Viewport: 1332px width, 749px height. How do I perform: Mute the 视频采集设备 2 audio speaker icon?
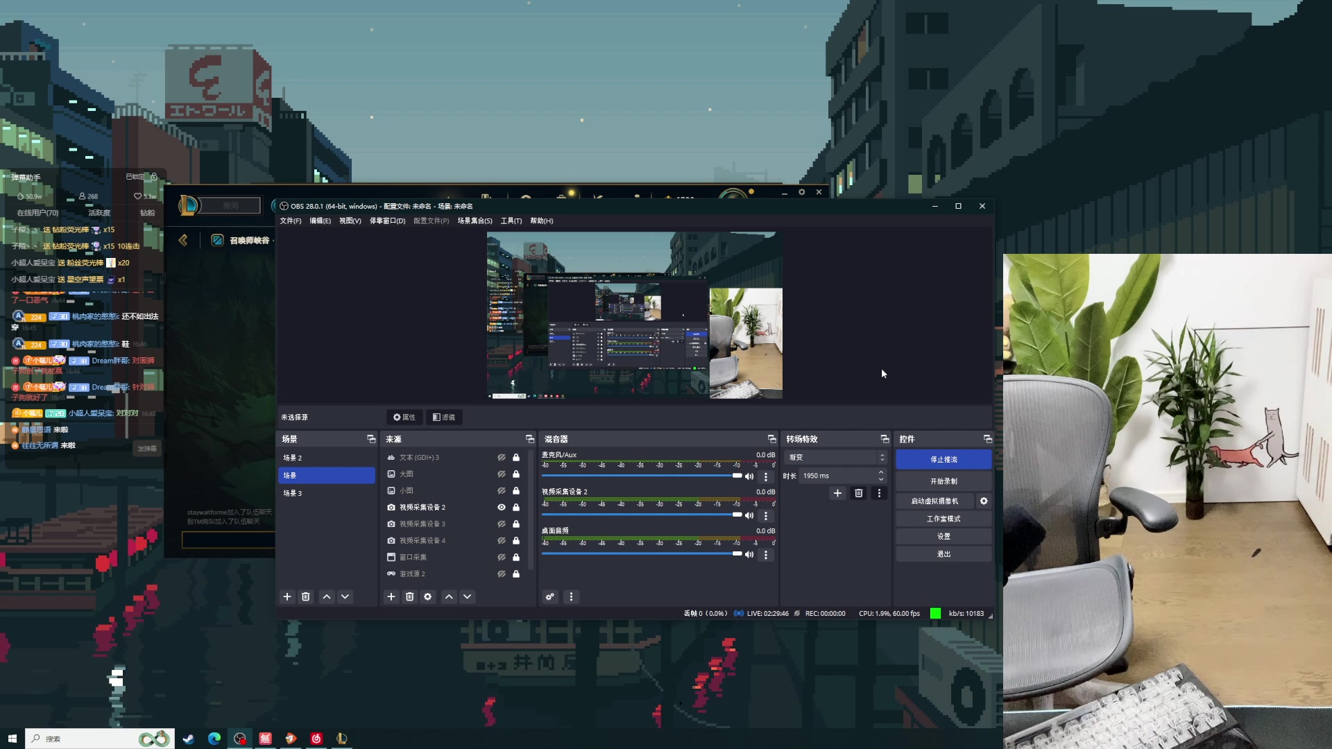pyautogui.click(x=749, y=515)
